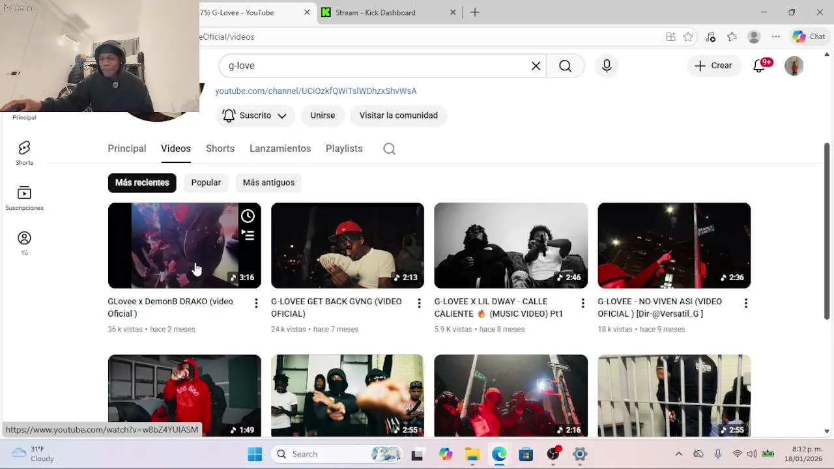Open the Windows Start menu

coord(255,454)
